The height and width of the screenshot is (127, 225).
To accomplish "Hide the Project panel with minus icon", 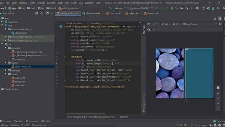I will coord(52,13).
